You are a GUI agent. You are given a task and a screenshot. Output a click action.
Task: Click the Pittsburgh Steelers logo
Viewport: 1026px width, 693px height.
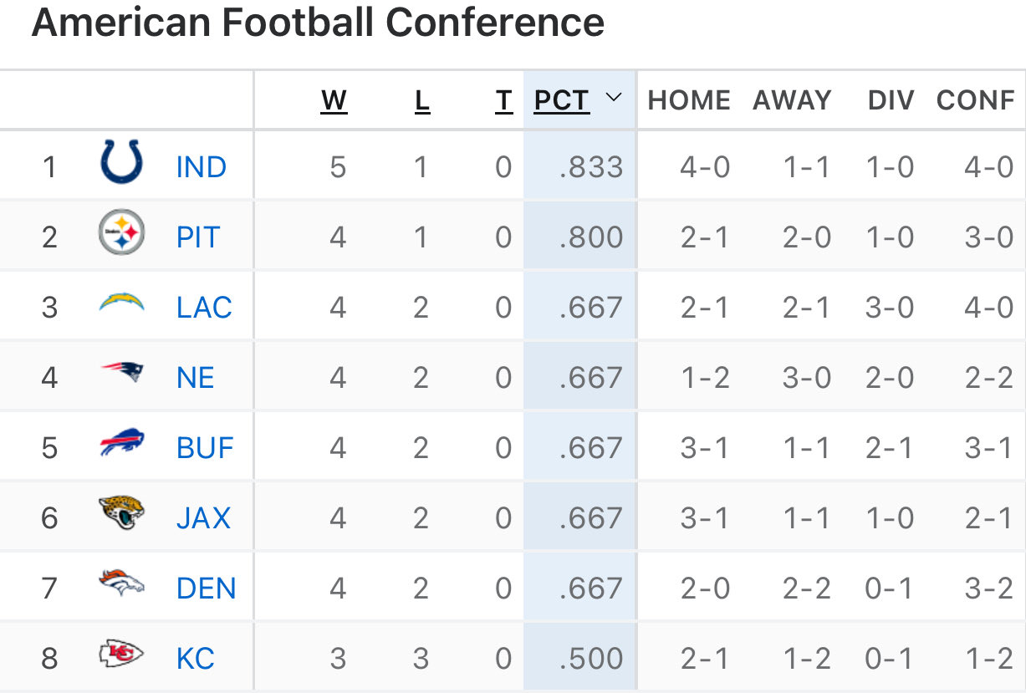122,233
